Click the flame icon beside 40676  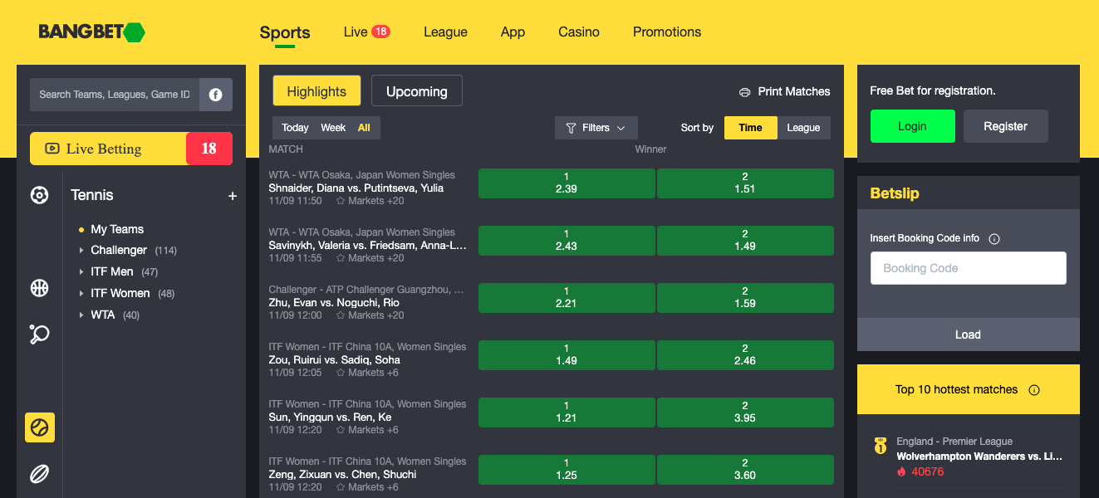click(901, 472)
